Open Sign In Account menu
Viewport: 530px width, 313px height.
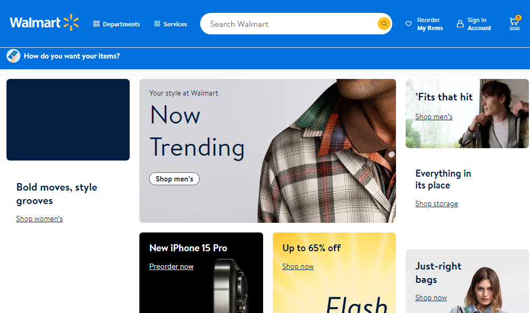pyautogui.click(x=474, y=24)
